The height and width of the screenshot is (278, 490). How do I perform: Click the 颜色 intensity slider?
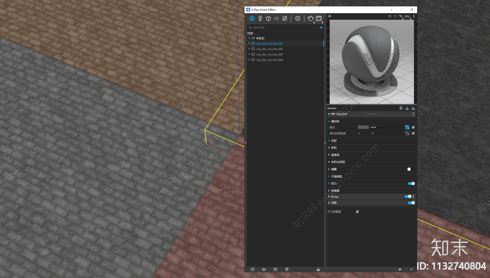point(387,127)
